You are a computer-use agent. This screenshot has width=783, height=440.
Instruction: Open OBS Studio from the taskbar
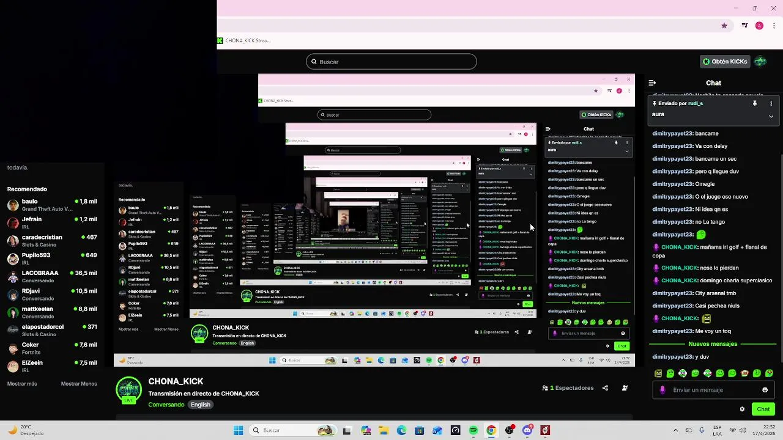tap(509, 430)
